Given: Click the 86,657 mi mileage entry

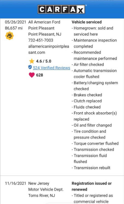Looking at the screenshot, I should coord(14,28).
